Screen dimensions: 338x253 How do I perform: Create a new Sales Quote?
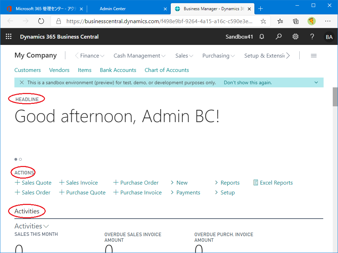33,182
